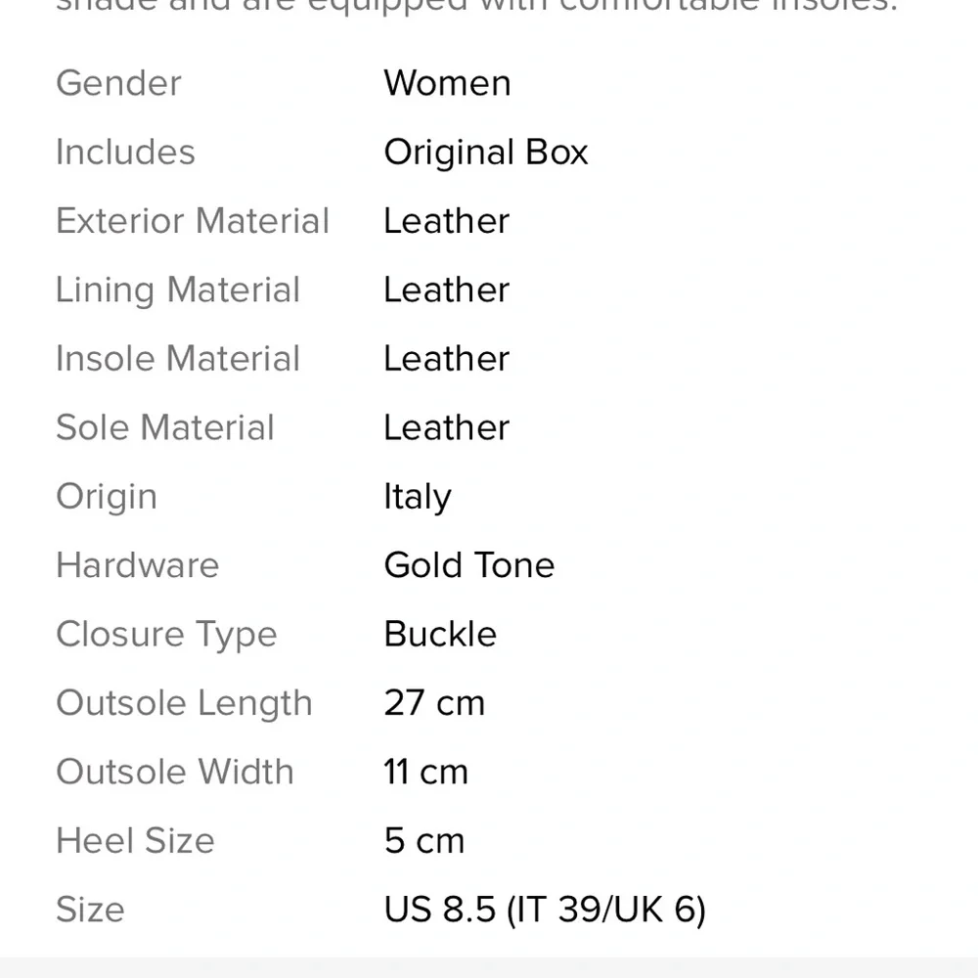Click the Exterior Material label
The width and height of the screenshot is (978, 978).
[x=193, y=221]
